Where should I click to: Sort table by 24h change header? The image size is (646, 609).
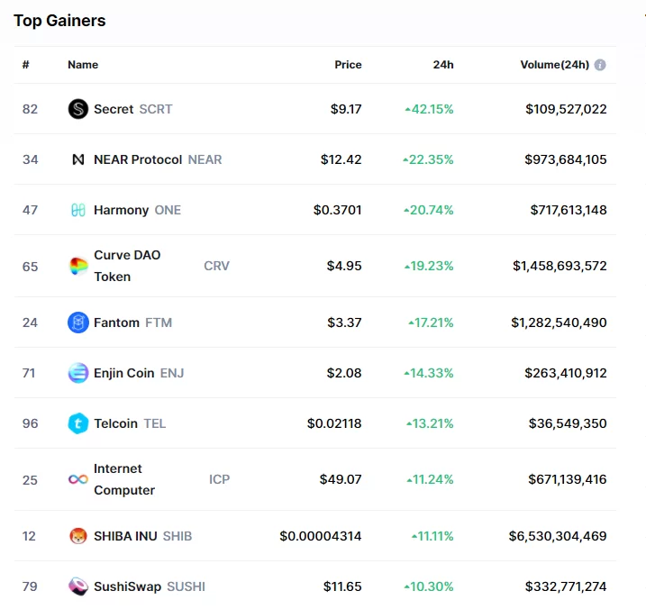pos(443,65)
